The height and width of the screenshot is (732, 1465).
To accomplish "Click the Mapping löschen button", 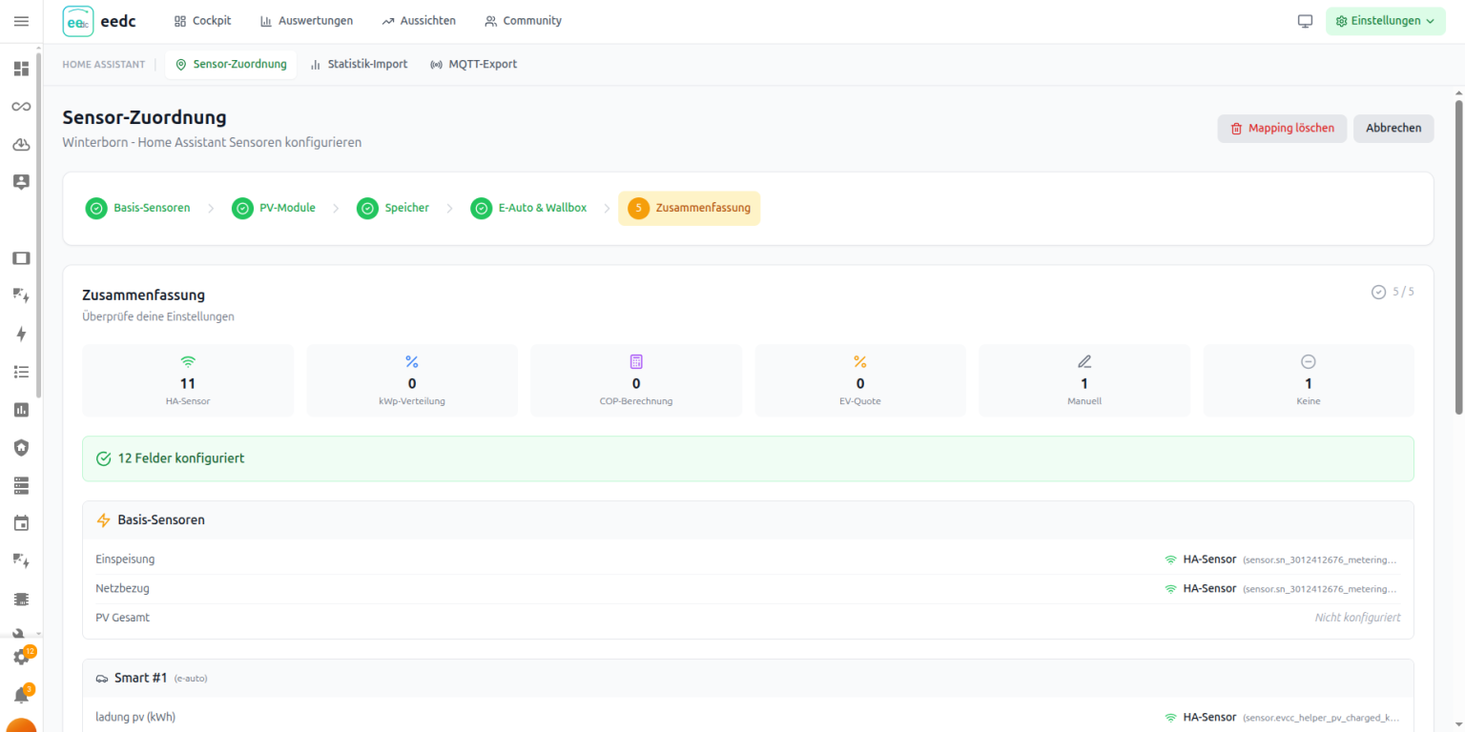I will point(1282,128).
